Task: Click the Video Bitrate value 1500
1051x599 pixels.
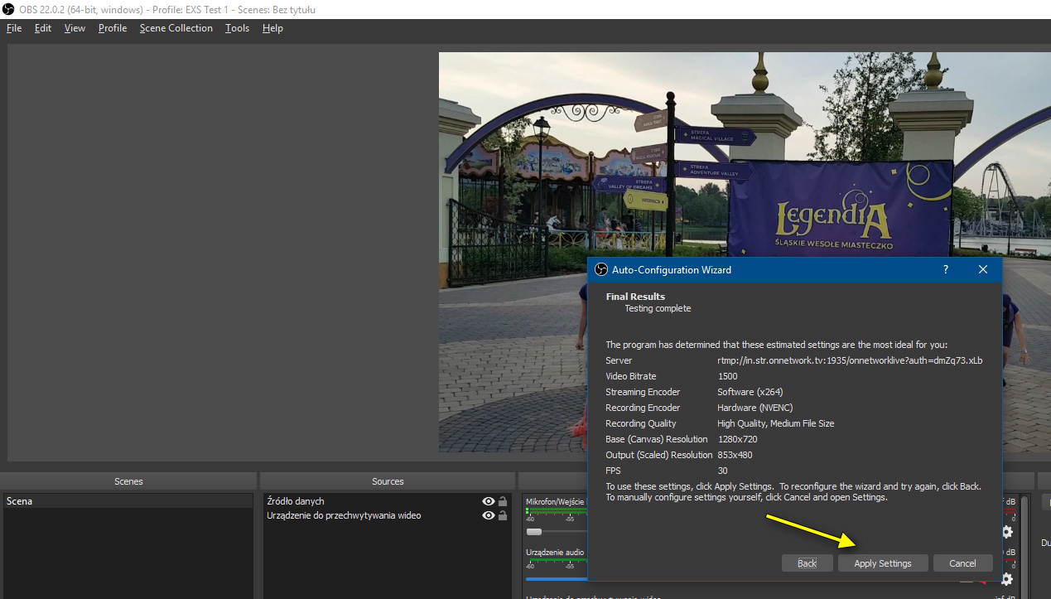Action: pyautogui.click(x=727, y=376)
